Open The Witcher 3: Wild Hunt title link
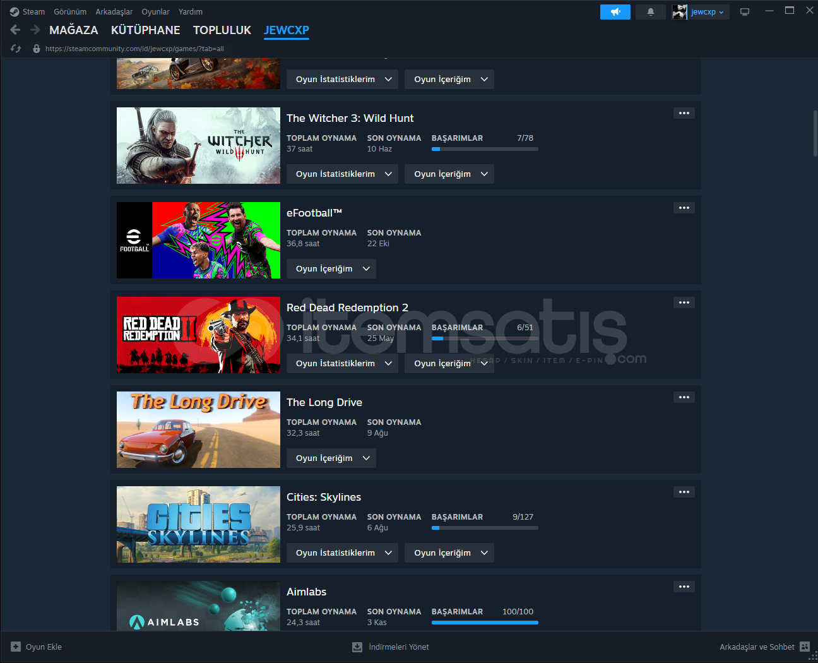 (x=350, y=118)
